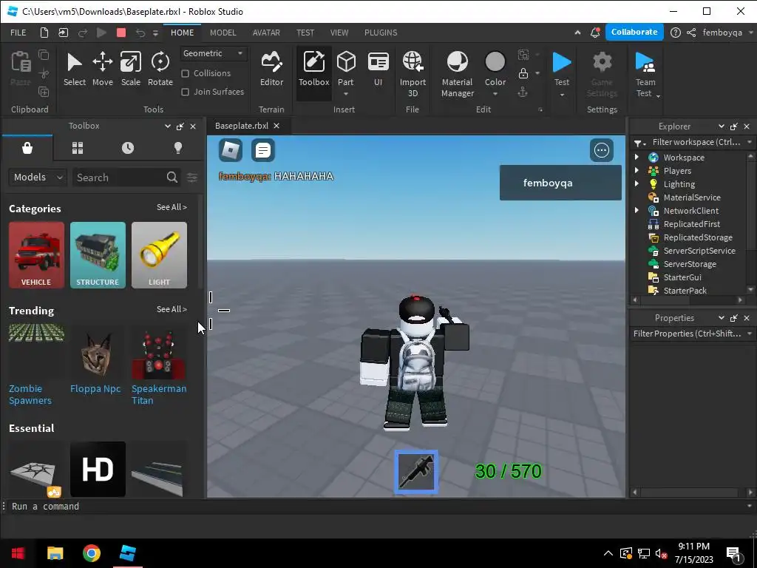Click See All next to Trending

coord(172,309)
